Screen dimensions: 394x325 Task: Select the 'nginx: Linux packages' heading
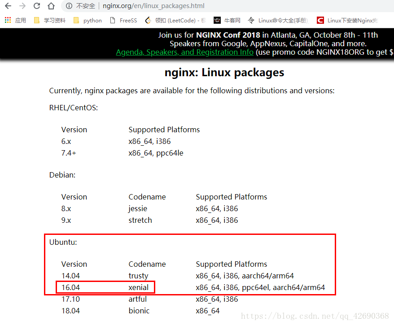[224, 73]
